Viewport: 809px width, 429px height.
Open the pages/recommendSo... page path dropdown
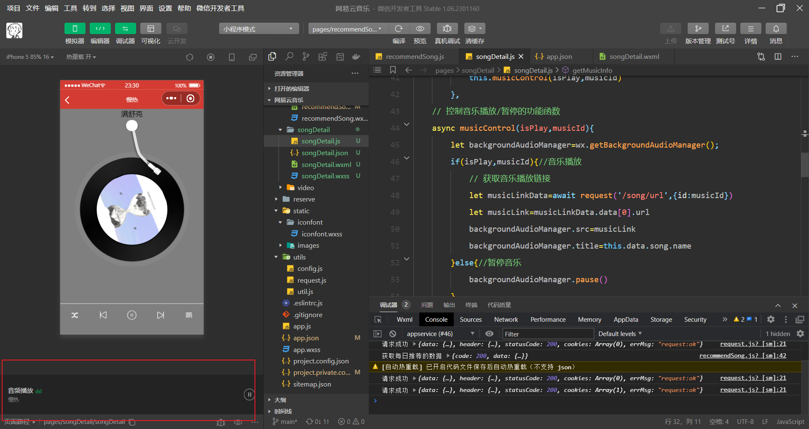point(348,29)
